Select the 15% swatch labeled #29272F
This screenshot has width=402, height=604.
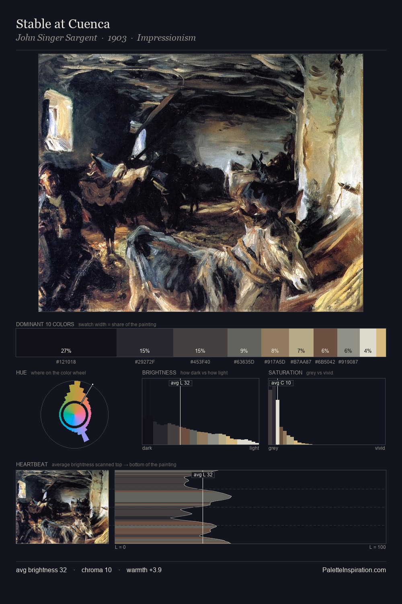[x=145, y=343]
